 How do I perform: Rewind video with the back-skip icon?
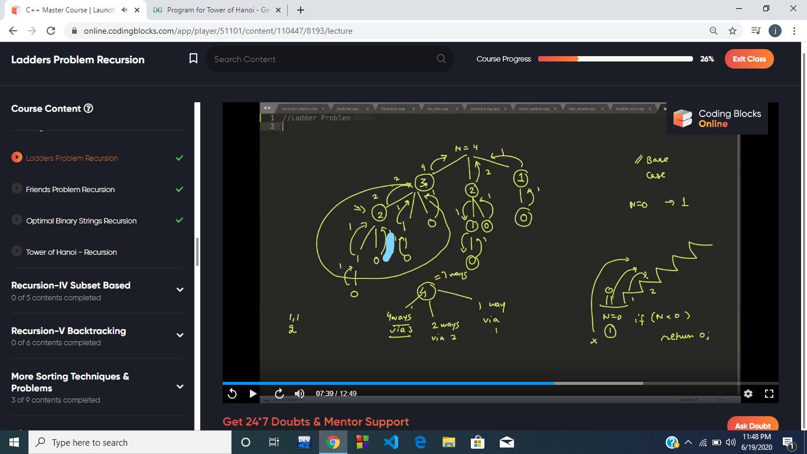(x=232, y=394)
